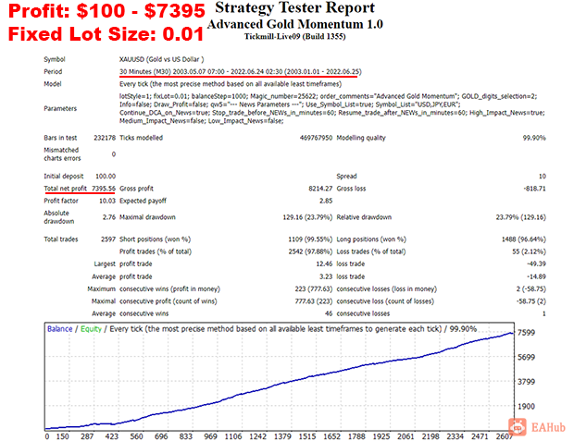
Task: Click the x-axis label 2471
Action: (480, 436)
